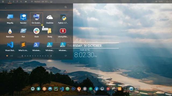Image resolution: width=172 pixels, height=96 pixels.
Task: Sort apps with the A-Z button
Action: point(12,56)
